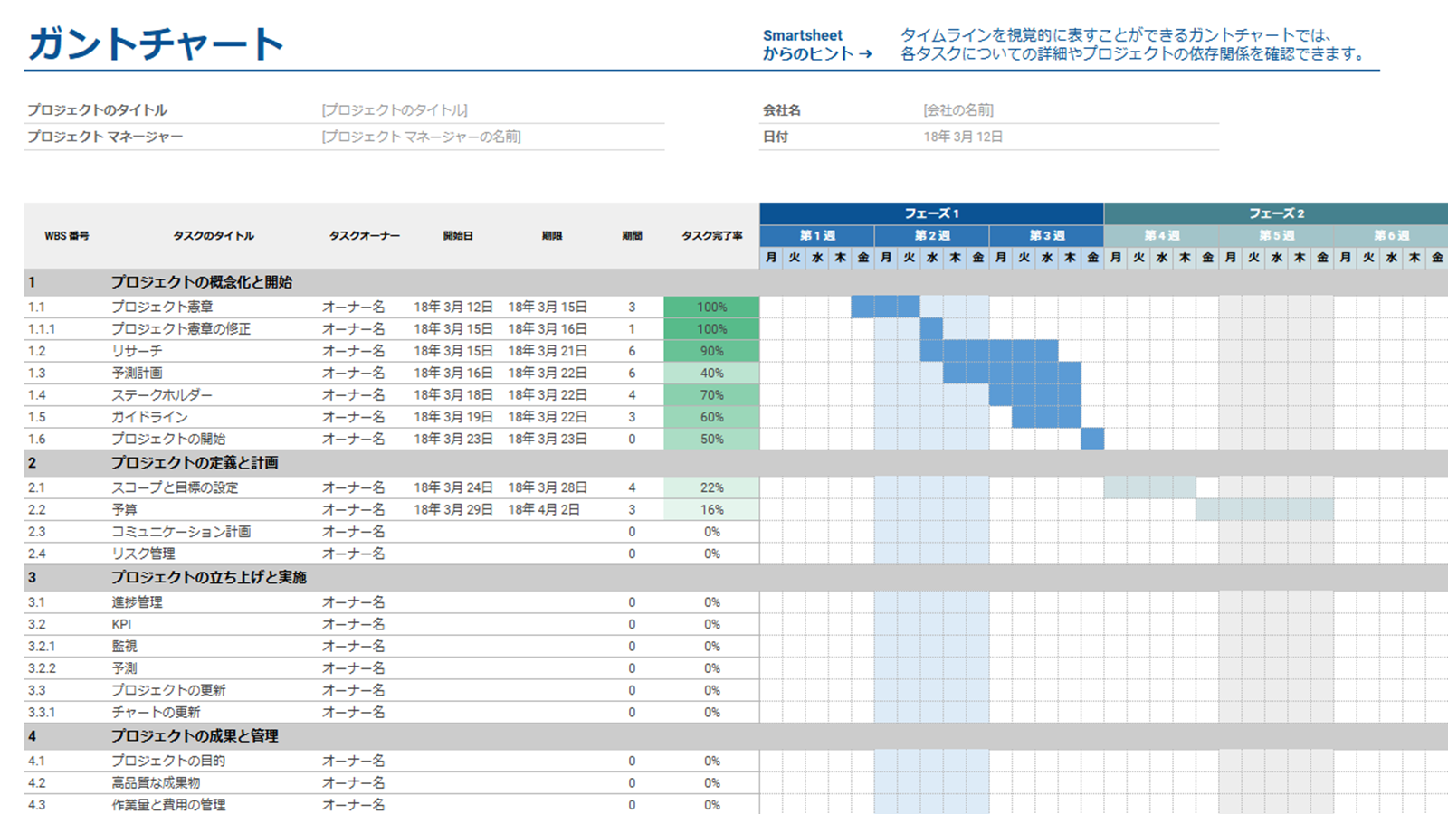Click the date field showing 18年 3月 12日
The height and width of the screenshot is (814, 1448).
click(x=962, y=137)
